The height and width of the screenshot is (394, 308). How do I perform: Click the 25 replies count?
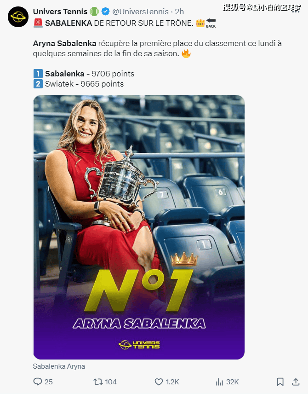48,382
